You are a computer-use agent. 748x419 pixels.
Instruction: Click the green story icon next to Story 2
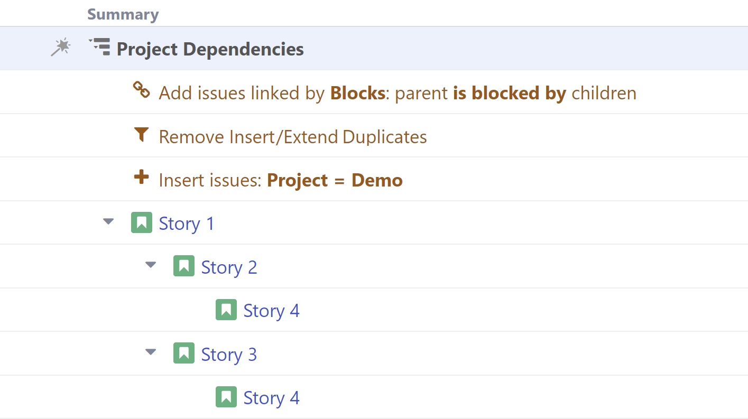[x=183, y=266]
